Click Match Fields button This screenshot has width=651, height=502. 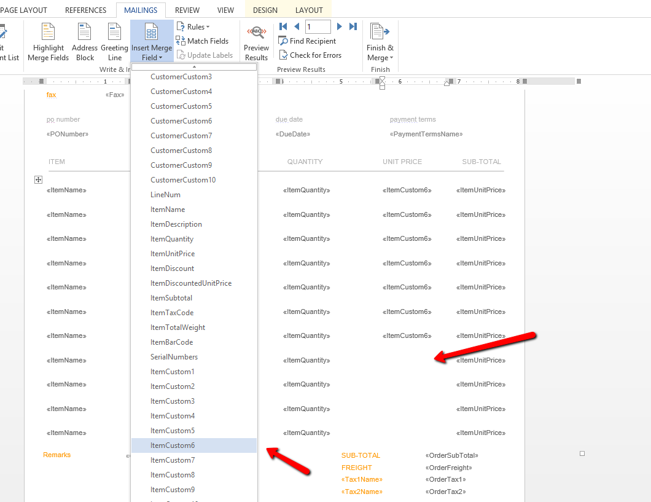202,41
